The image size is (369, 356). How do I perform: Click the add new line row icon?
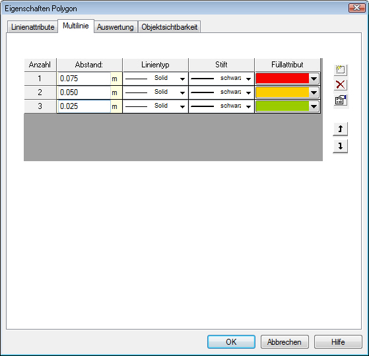[x=341, y=70]
